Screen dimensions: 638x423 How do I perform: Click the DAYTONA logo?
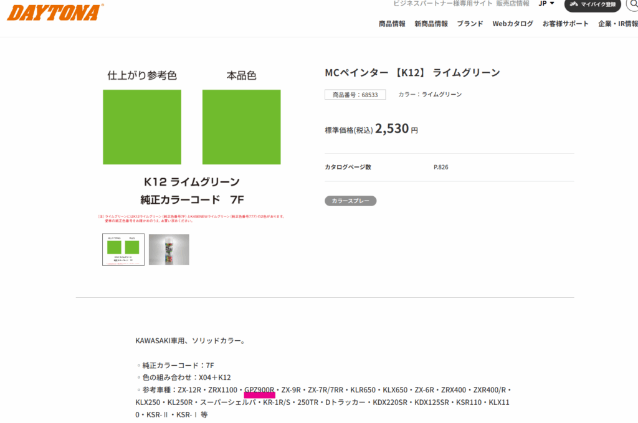pos(55,12)
